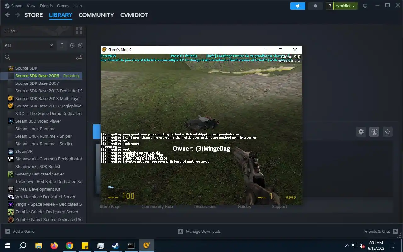Launch Firefox from the taskbar

(x=54, y=246)
